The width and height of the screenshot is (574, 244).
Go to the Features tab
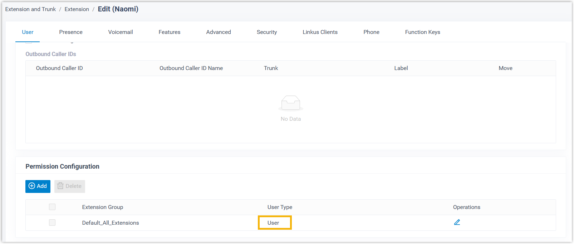(170, 32)
